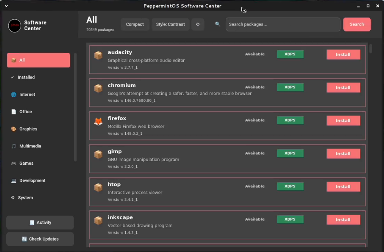Click the Search packages input field
The width and height of the screenshot is (384, 252).
[x=283, y=24]
